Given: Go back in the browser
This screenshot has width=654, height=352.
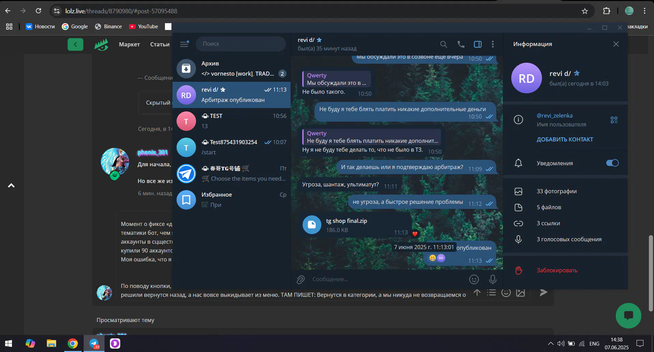Looking at the screenshot, I should click(8, 11).
